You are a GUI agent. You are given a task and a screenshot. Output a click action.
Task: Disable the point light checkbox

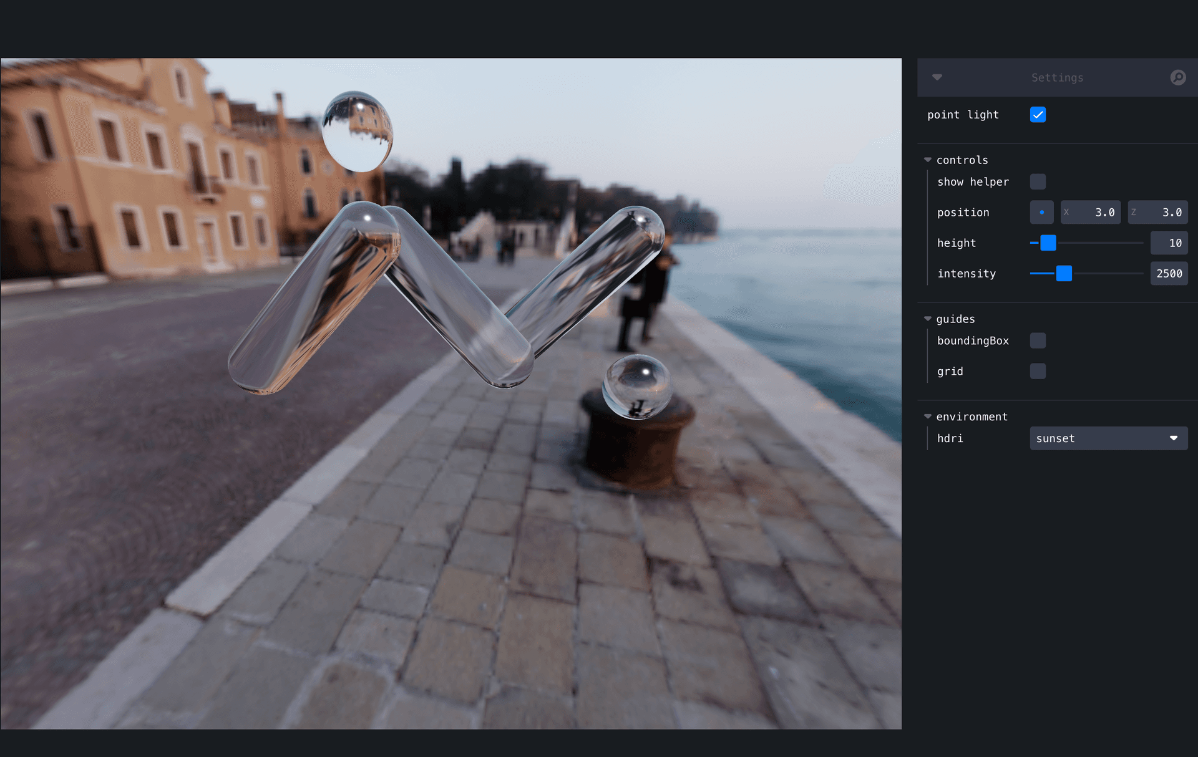point(1038,114)
